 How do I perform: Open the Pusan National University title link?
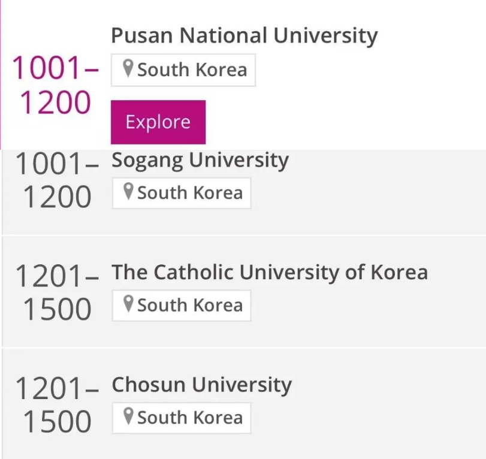coord(244,35)
